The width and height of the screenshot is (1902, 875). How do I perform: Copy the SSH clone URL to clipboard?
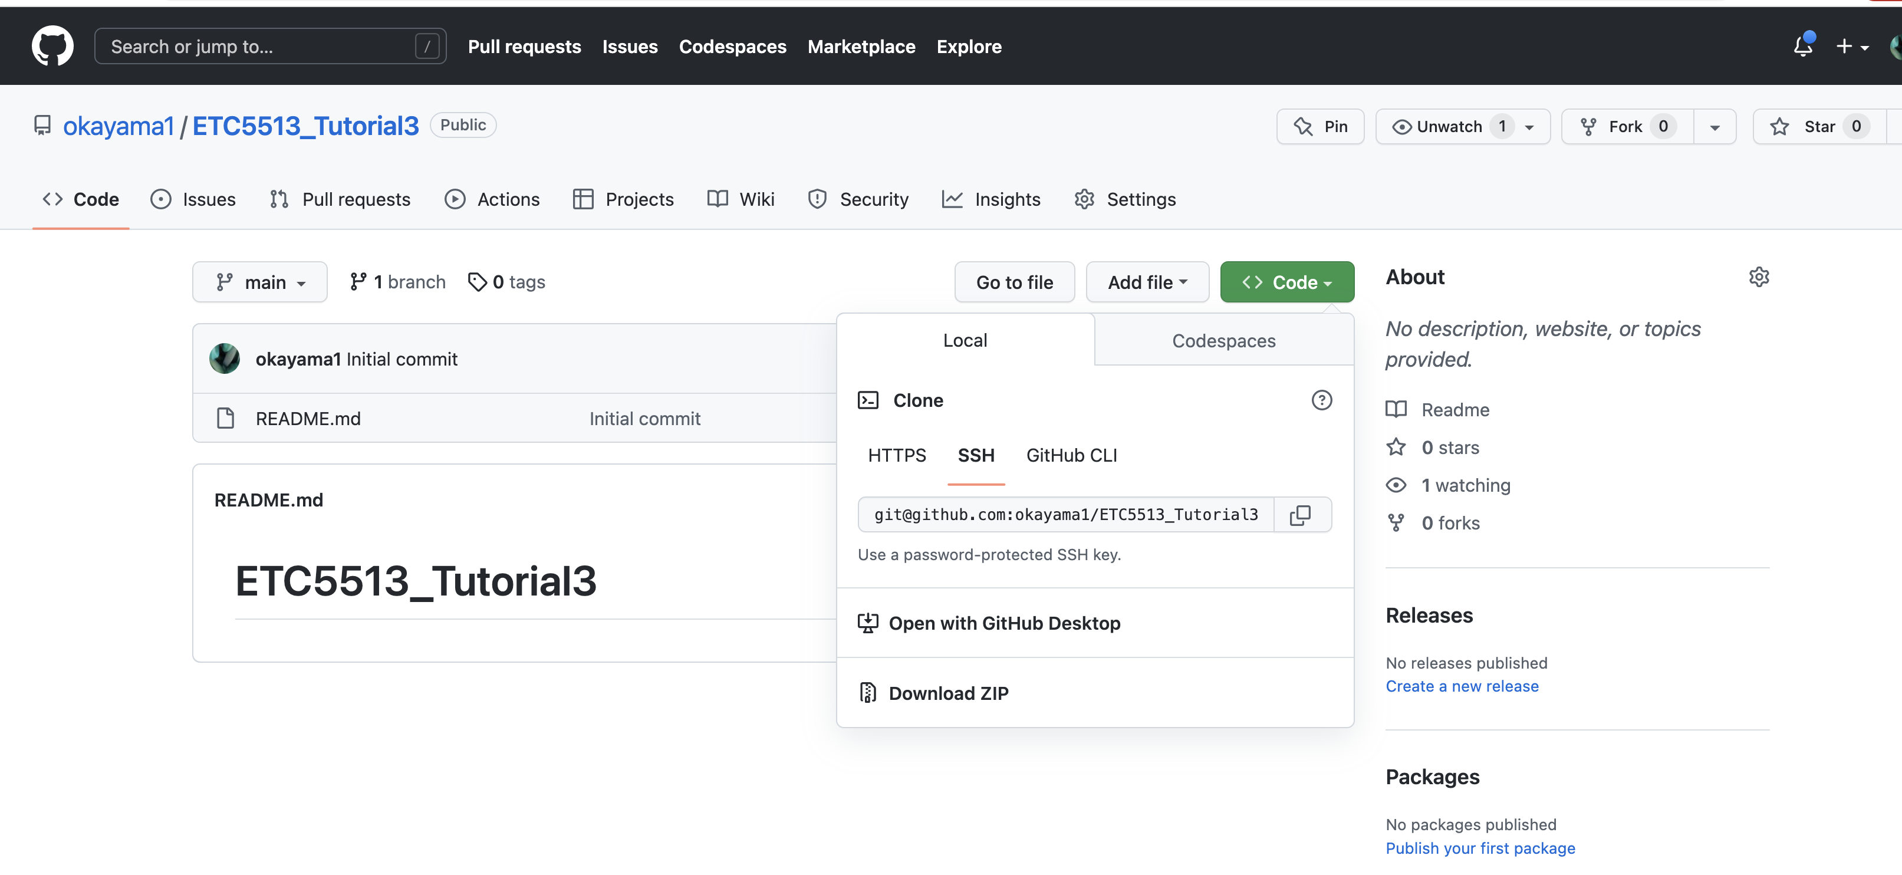pos(1301,515)
